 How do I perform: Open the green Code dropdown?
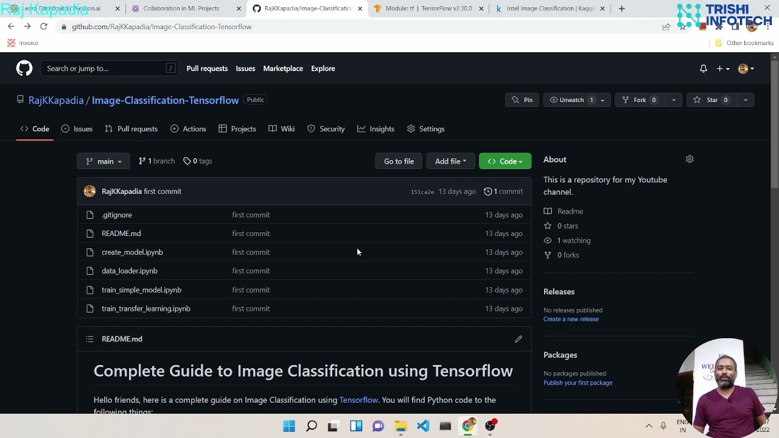[505, 161]
